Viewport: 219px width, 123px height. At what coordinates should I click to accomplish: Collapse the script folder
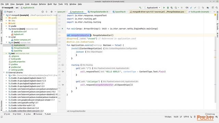tap(6, 37)
